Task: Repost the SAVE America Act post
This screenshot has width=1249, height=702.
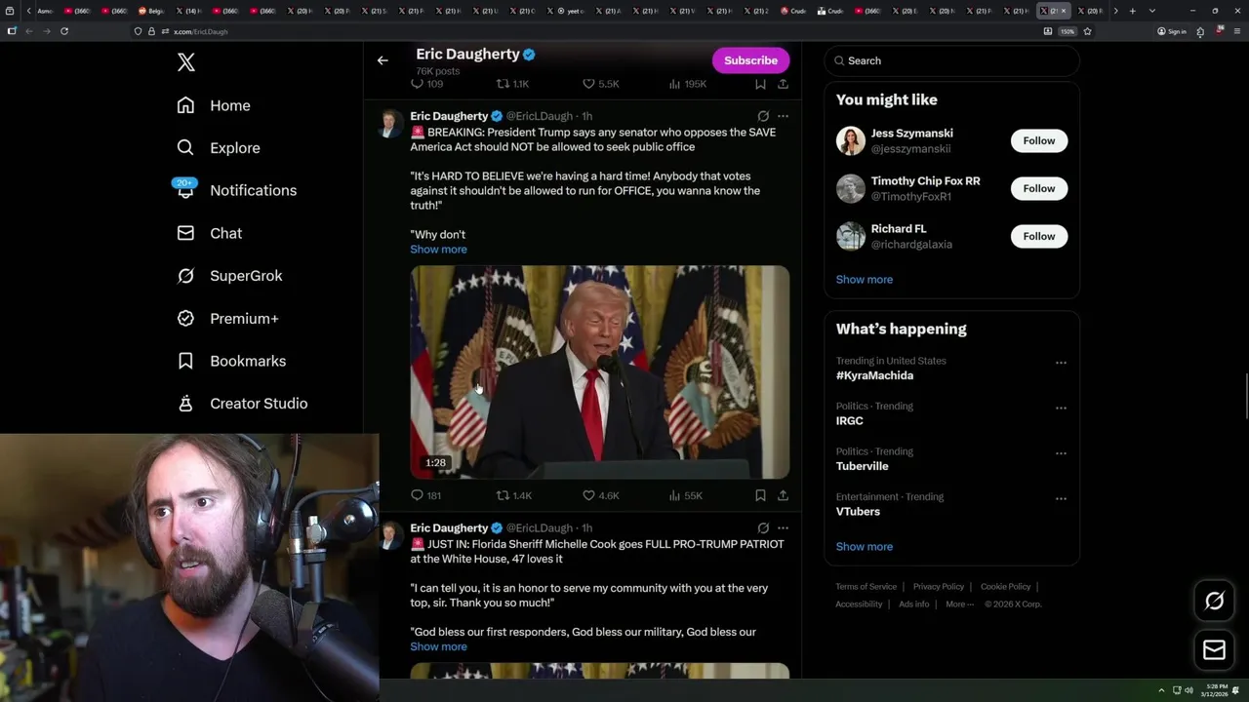Action: [513, 495]
